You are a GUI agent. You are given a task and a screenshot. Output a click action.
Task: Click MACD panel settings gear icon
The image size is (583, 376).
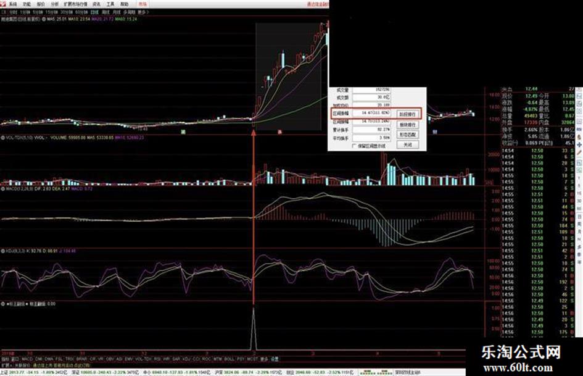point(2,189)
